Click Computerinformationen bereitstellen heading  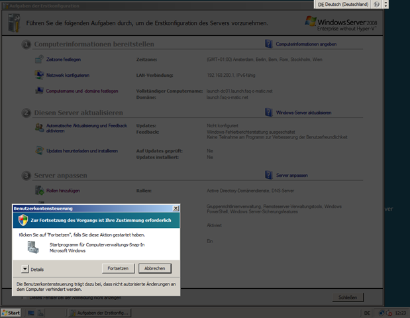pyautogui.click(x=94, y=44)
